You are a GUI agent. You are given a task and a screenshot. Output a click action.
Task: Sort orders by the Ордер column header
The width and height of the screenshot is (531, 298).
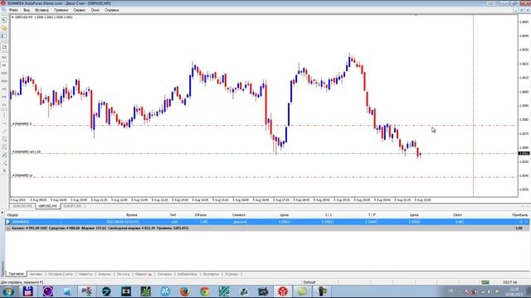(12, 215)
